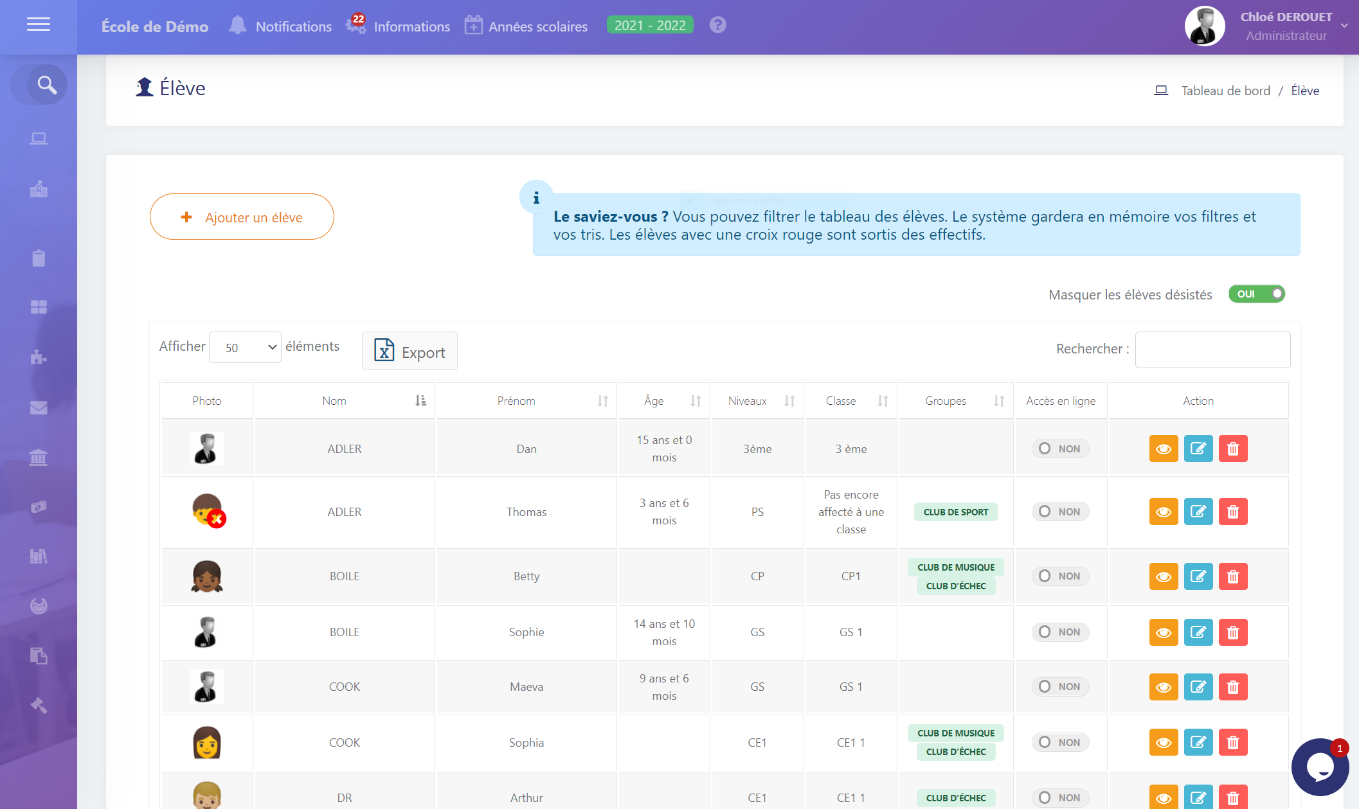
Task: Open the Afficher 50 elements dropdown
Action: click(x=245, y=347)
